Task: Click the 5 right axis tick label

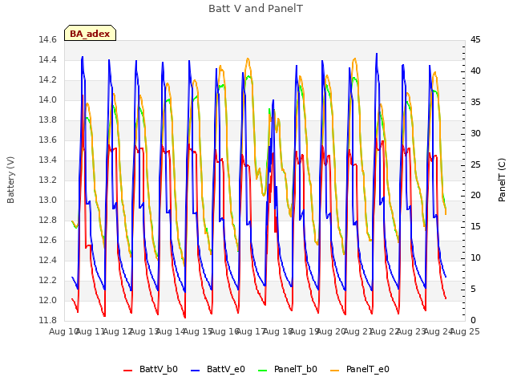Action: coord(473,290)
